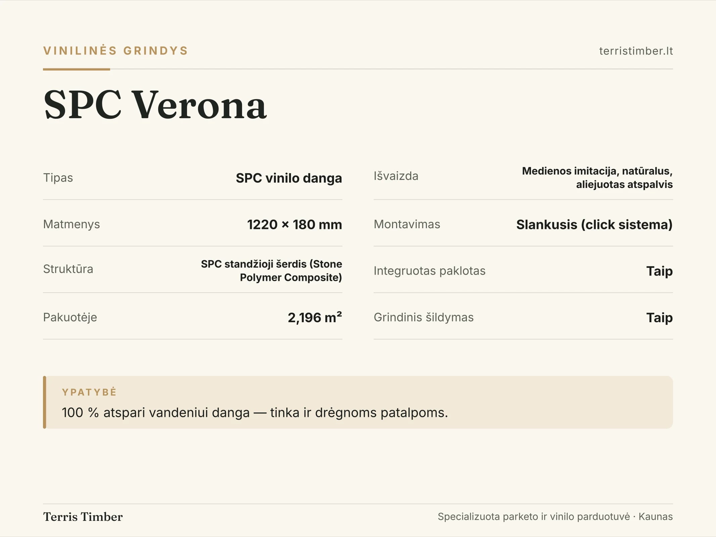Click the Išvaizda row label

coord(396,176)
